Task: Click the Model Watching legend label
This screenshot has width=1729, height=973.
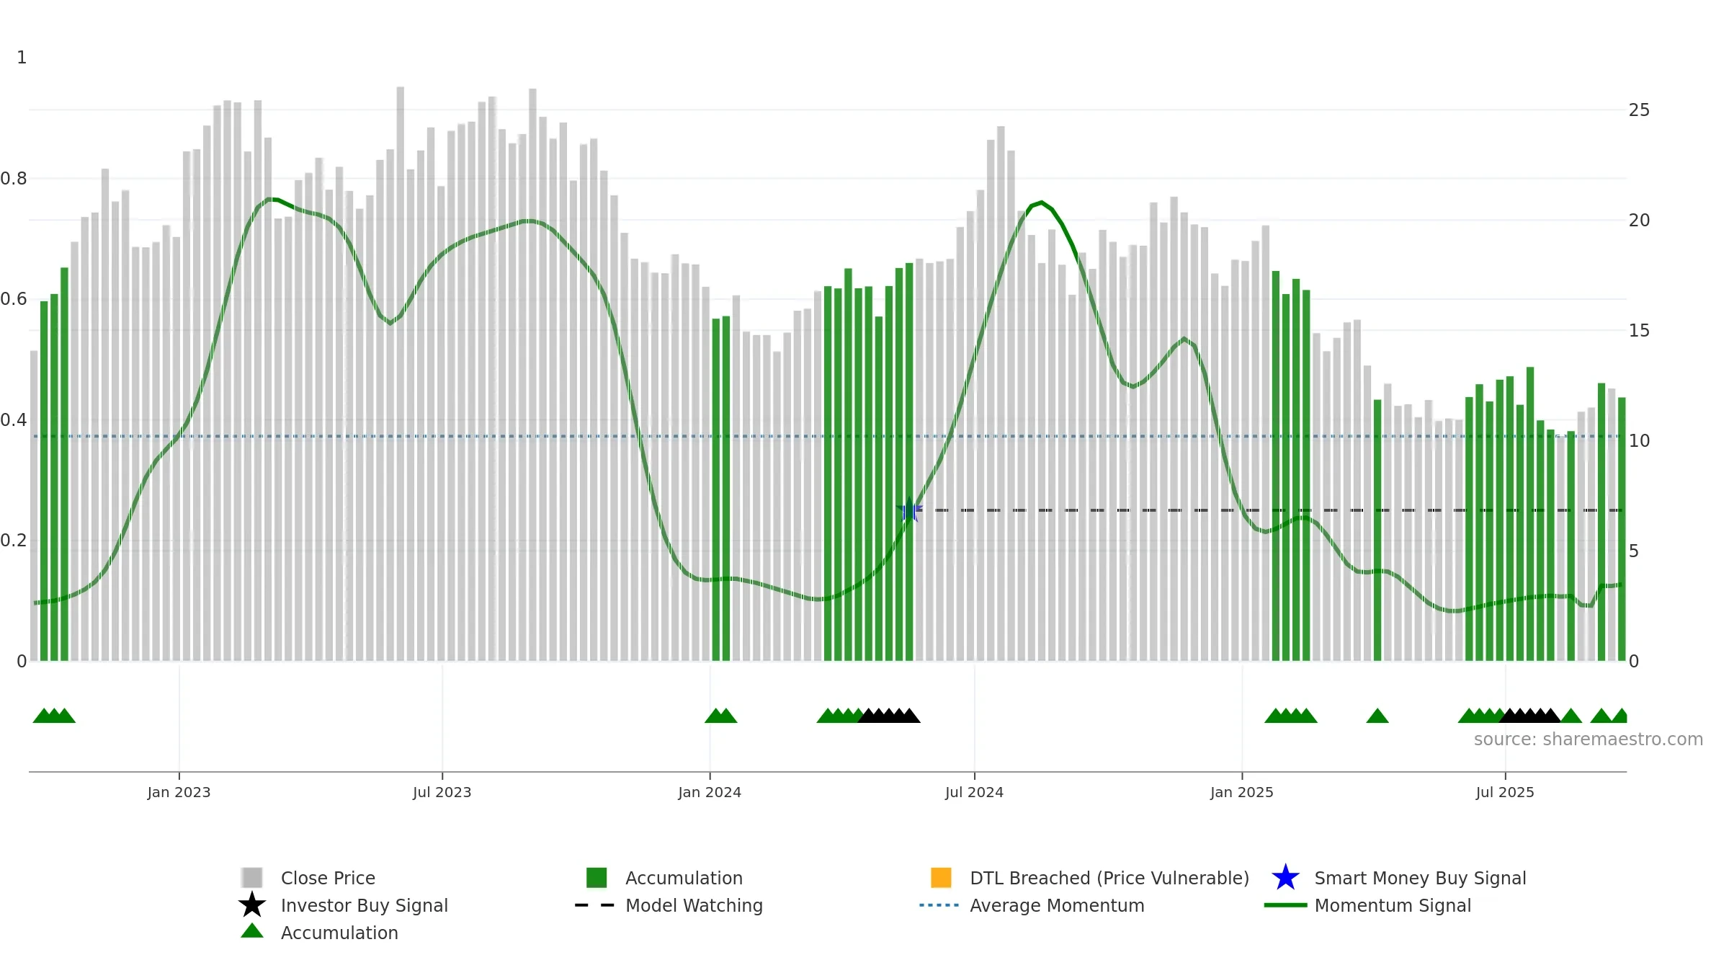Action: click(694, 905)
